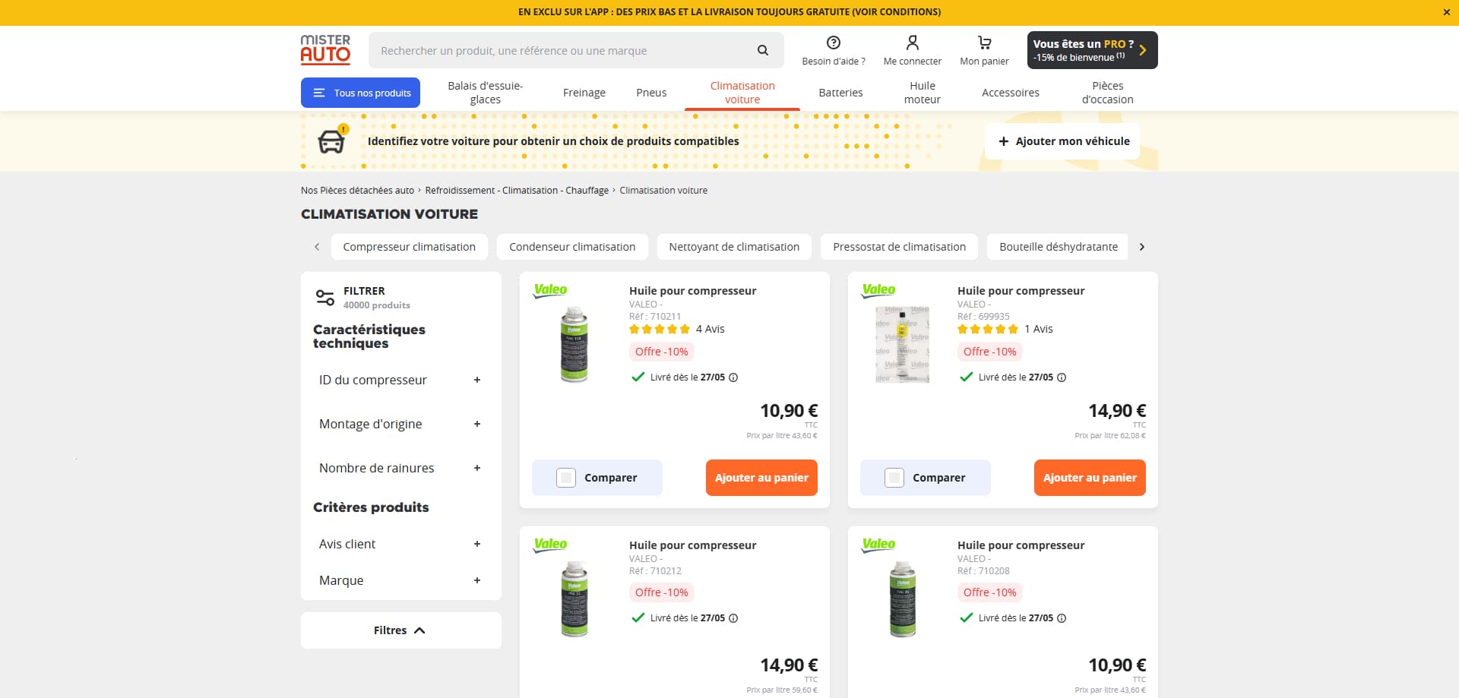The height and width of the screenshot is (698, 1459).
Task: Select the Nettoyant de climatisation chip
Action: point(734,247)
